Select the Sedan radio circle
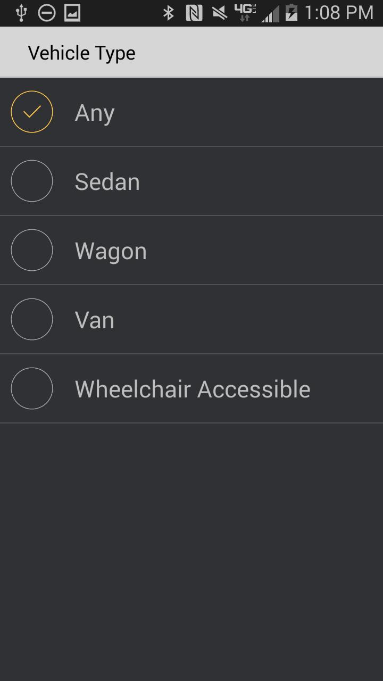 pos(32,181)
